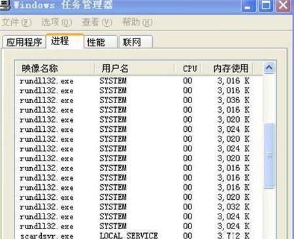294x239 pixels.
Task: Open the 帮助(H) menu
Action: [137, 22]
